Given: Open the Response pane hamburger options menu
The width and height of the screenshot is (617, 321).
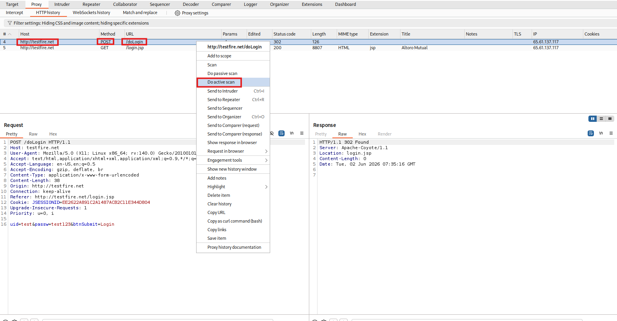Looking at the screenshot, I should (x=611, y=133).
